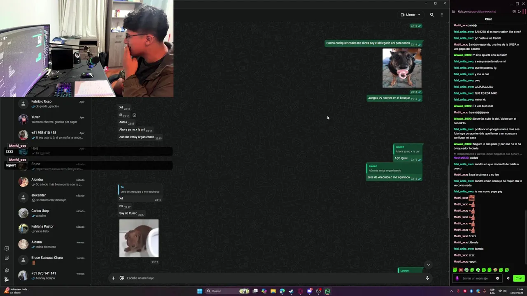Open Windows Start menu
The height and width of the screenshot is (296, 527).
click(200, 291)
